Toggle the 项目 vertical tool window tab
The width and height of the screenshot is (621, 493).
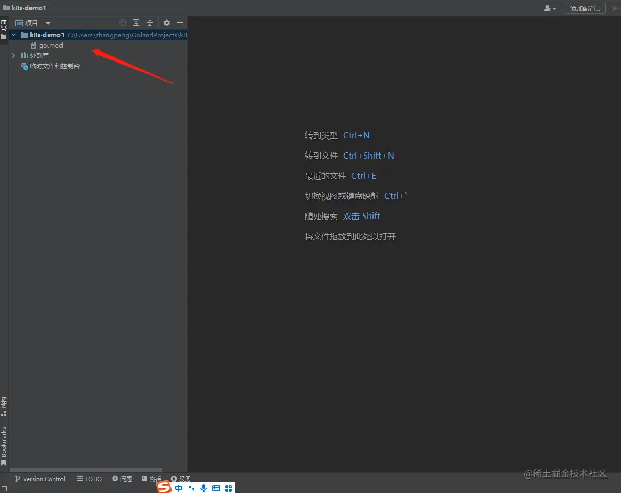click(x=4, y=29)
